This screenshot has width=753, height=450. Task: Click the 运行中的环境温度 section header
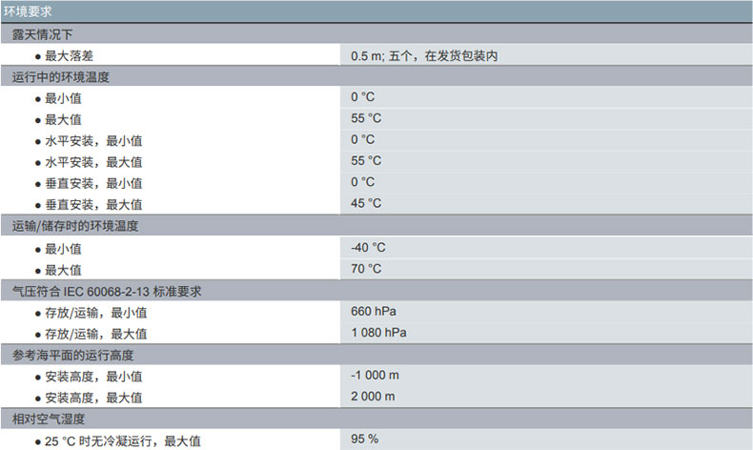(x=68, y=77)
